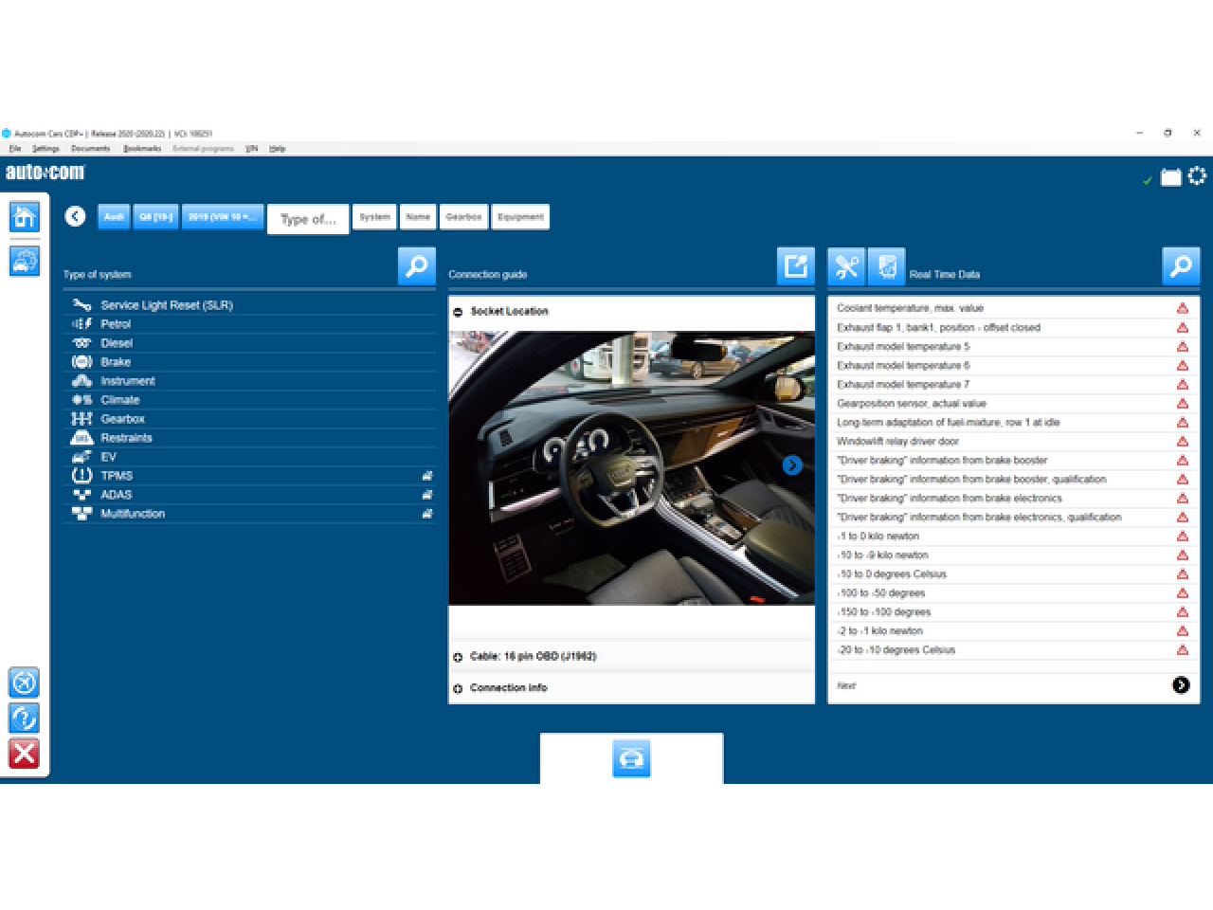1213x910 pixels.
Task: Search the Real Time Data list
Action: click(1181, 266)
